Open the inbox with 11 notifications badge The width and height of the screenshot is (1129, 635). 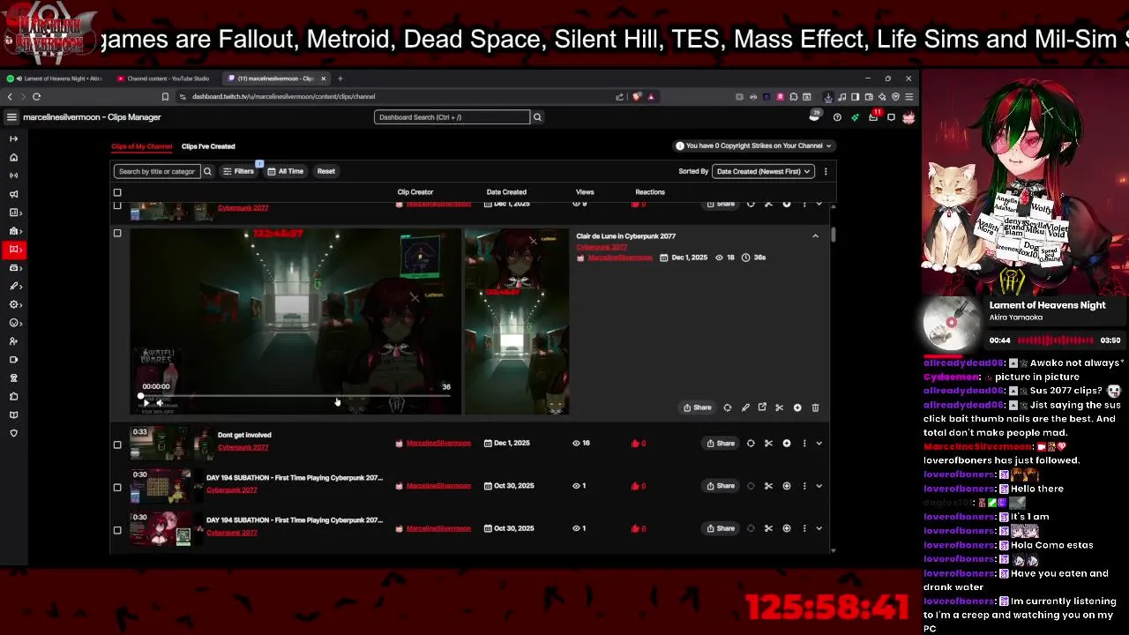pos(874,116)
